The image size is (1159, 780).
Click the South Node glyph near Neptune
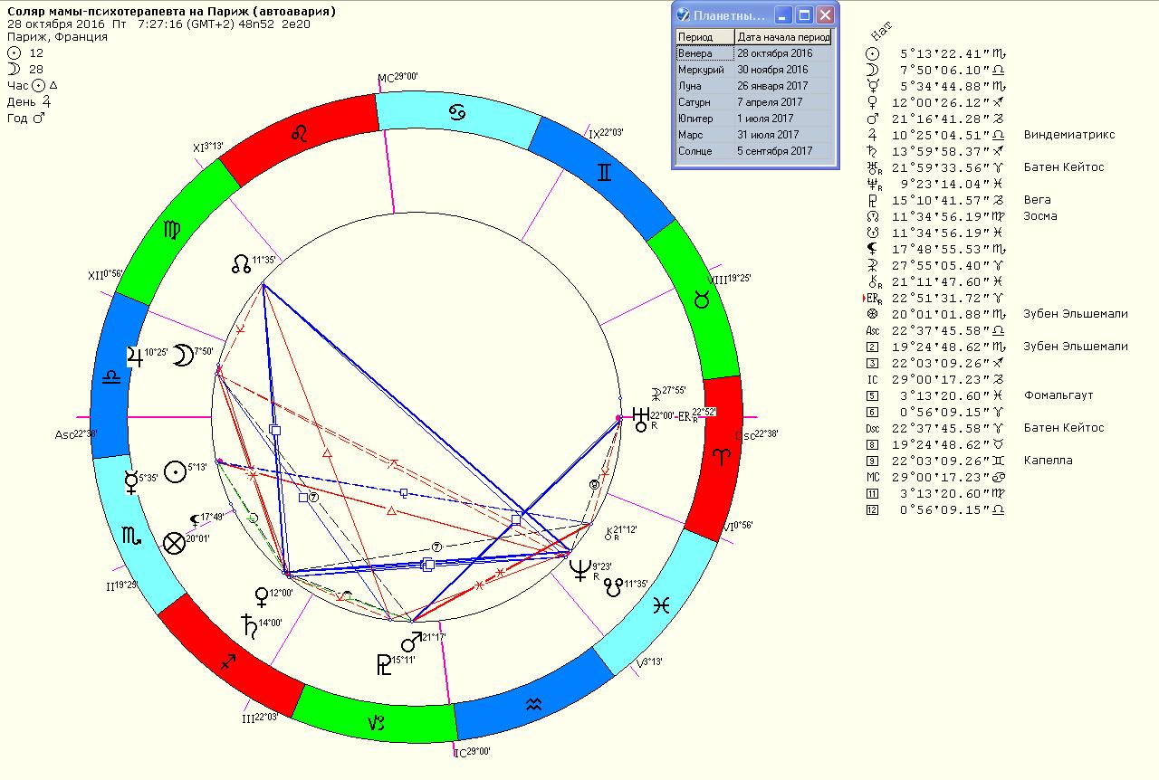pos(613,587)
